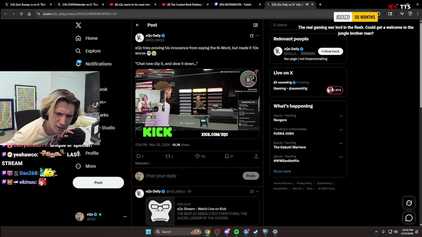Open the X logo home icon
This screenshot has height=237, width=422.
(78, 25)
